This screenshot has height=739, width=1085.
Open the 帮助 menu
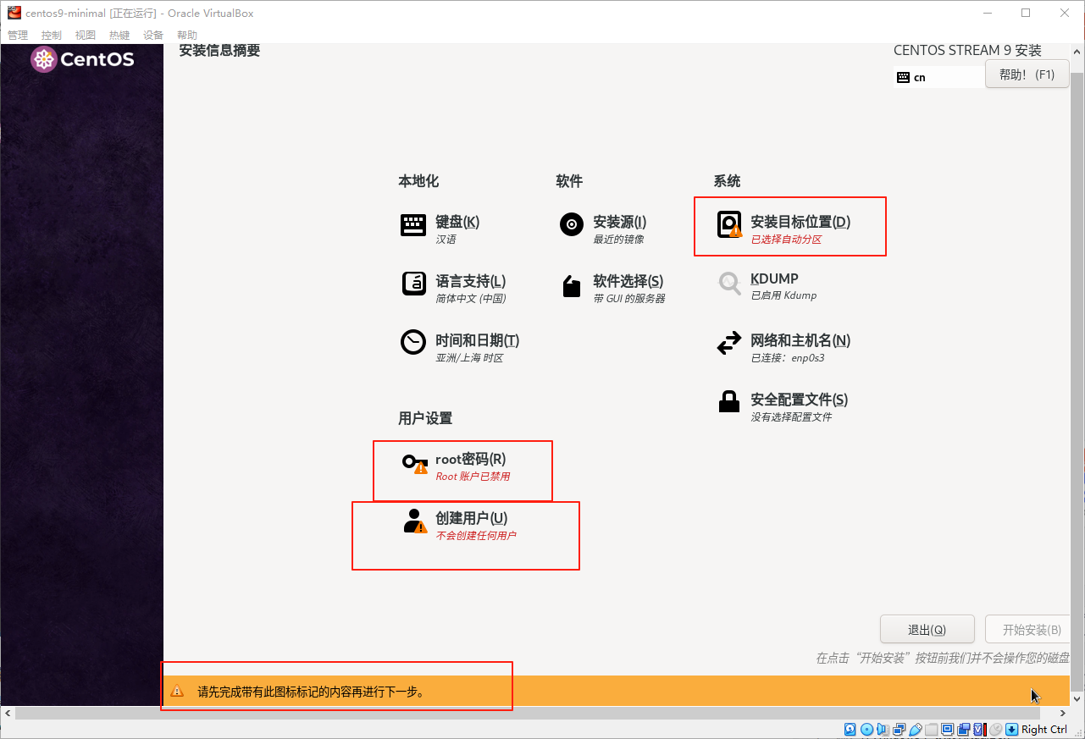tap(187, 35)
